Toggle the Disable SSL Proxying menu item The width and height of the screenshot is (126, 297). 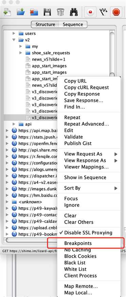(88, 233)
